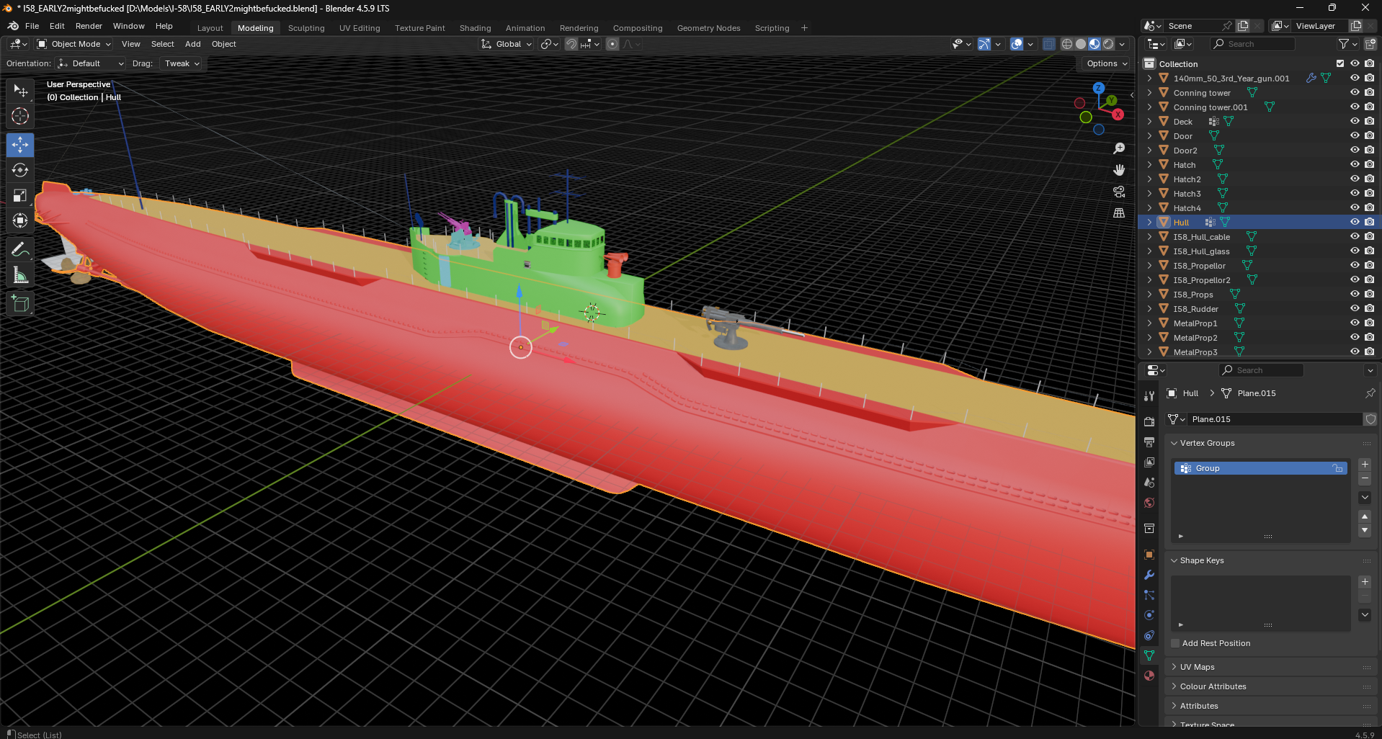Open the Object Mode dropdown
Screen dimensions: 1382x739
[x=74, y=44]
